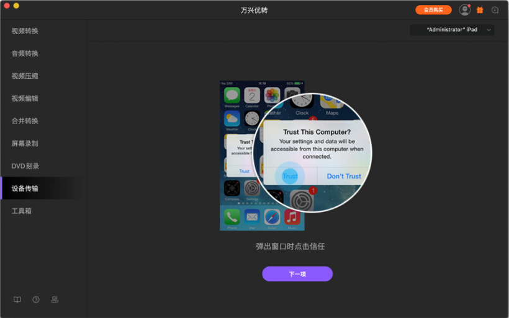Open the feedback message icon

[495, 10]
